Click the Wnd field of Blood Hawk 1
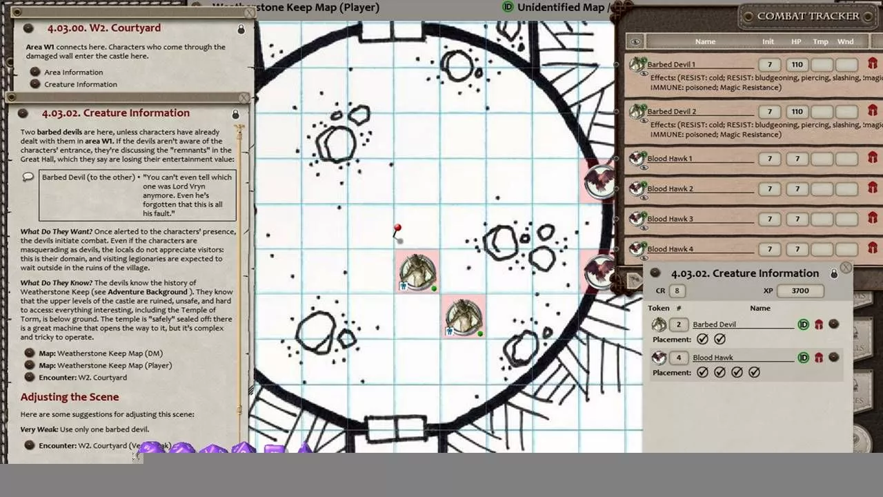The height and width of the screenshot is (497, 883). coord(846,159)
